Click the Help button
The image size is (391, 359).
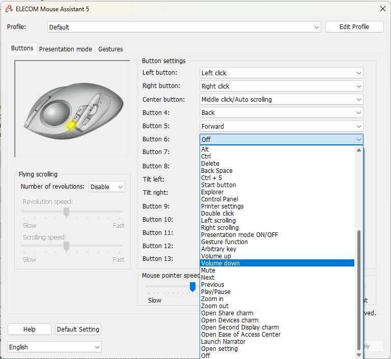pyautogui.click(x=30, y=330)
